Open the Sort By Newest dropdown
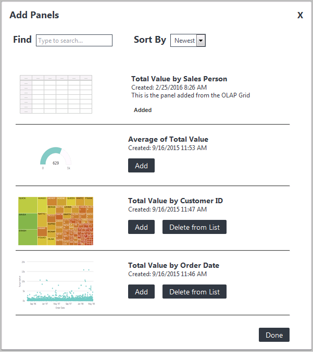 (188, 41)
